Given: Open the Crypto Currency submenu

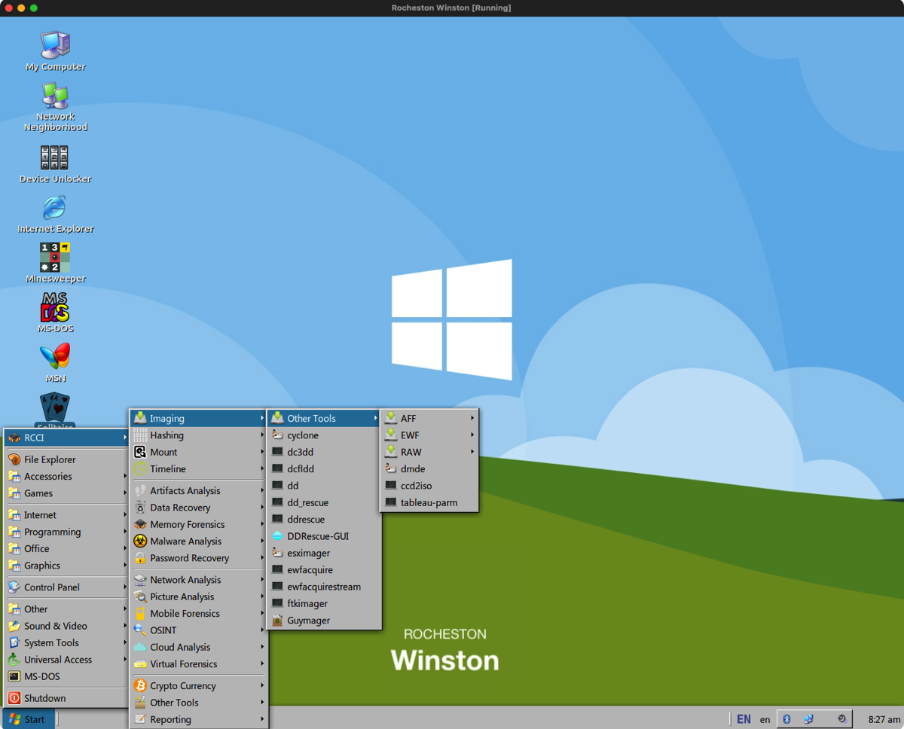Looking at the screenshot, I should pos(183,685).
